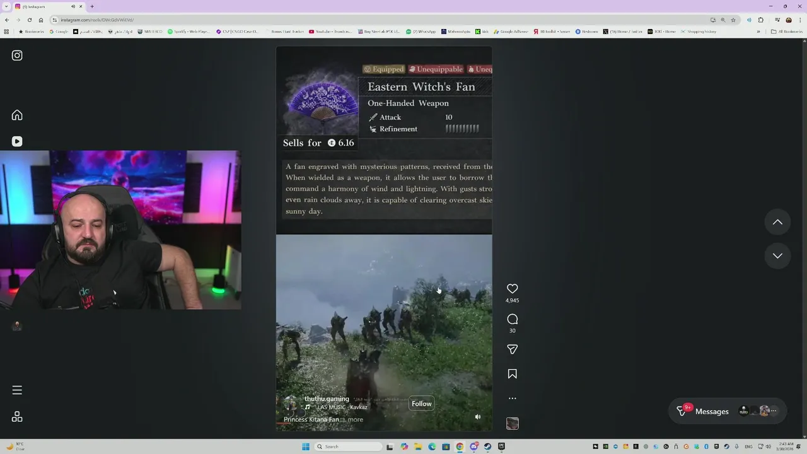
Task: Click the profile avatar in the sidebar
Action: point(17,326)
